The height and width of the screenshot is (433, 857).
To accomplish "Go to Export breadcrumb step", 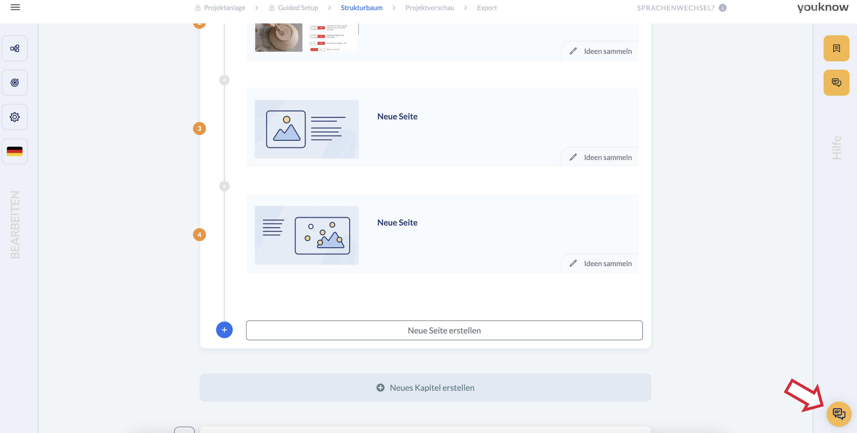I will coord(486,8).
